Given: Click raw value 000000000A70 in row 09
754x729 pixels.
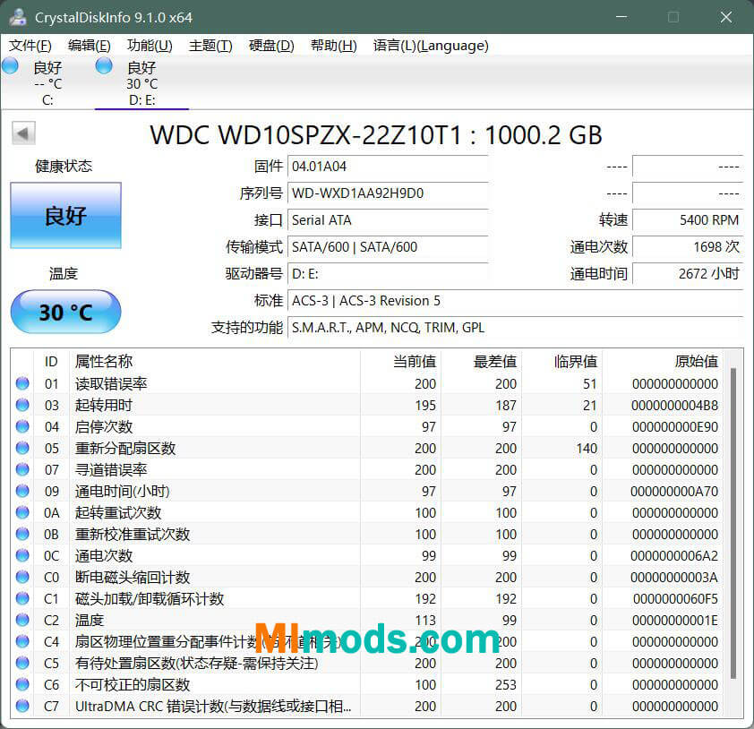Looking at the screenshot, I should point(674,492).
